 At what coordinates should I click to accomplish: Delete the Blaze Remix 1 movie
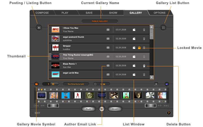[144, 66]
